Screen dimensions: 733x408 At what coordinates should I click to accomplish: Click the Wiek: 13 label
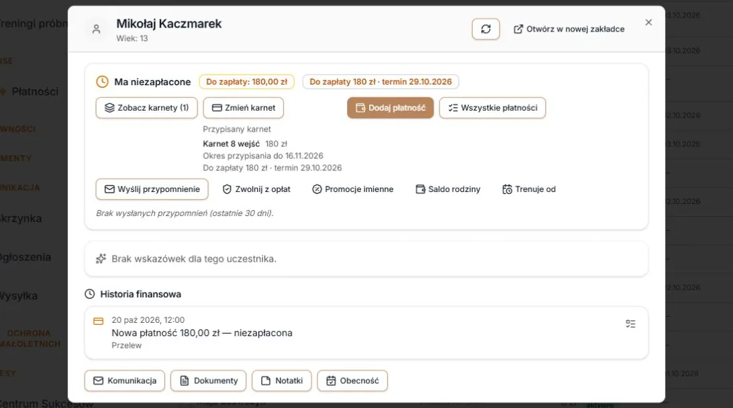[132, 38]
